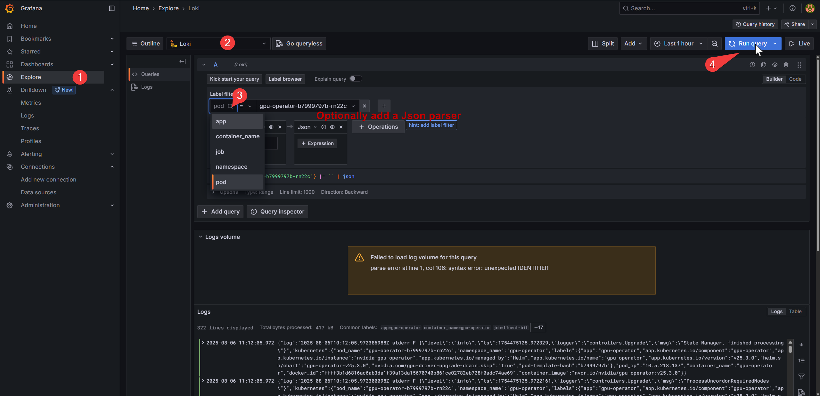This screenshot has width=820, height=396.
Task: Open Drilldown Profiles page
Action: tap(31, 141)
